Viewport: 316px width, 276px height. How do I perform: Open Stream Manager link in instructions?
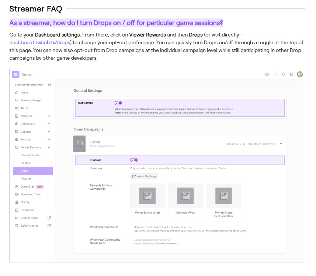coord(196,231)
